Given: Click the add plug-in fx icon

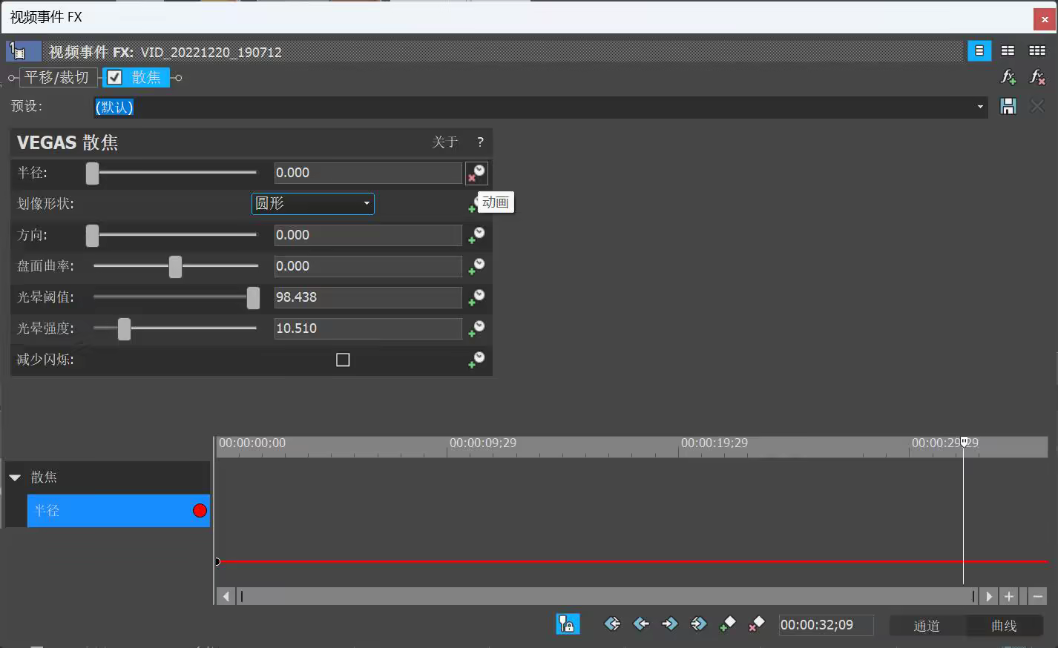Looking at the screenshot, I should tap(1008, 77).
